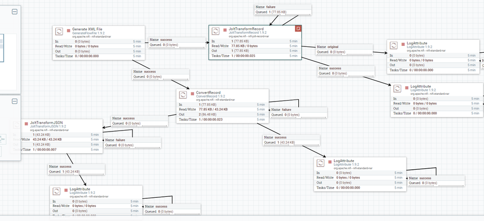484x221 pixels.
Task: Click title of LogAttribute fed by ConvertRecord success
Action: [x=344, y=161]
